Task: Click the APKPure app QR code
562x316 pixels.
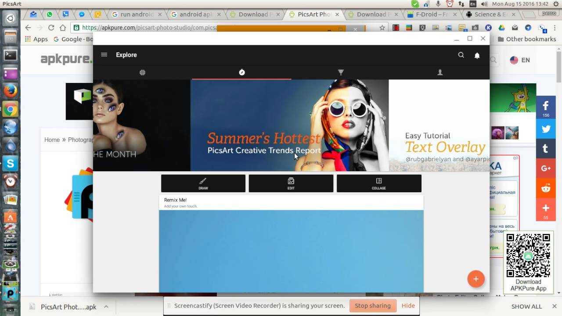Action: click(528, 255)
